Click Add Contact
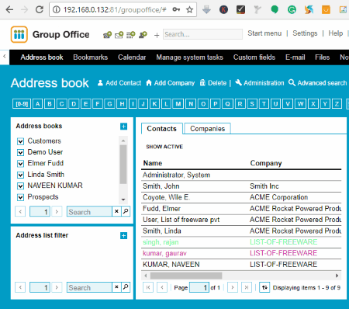The image size is (349, 309). point(119,83)
